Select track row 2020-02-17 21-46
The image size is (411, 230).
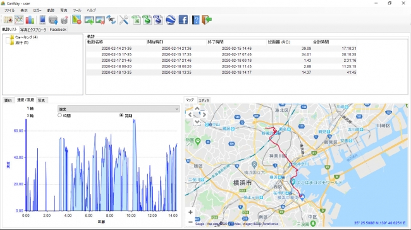coord(221,60)
